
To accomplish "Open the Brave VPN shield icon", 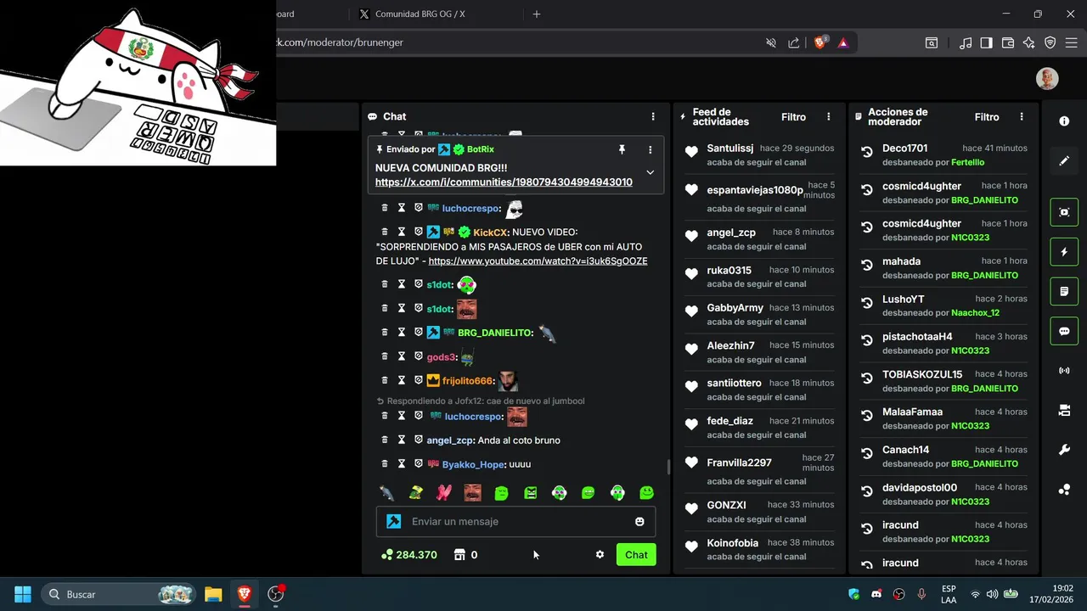I will 1050,42.
